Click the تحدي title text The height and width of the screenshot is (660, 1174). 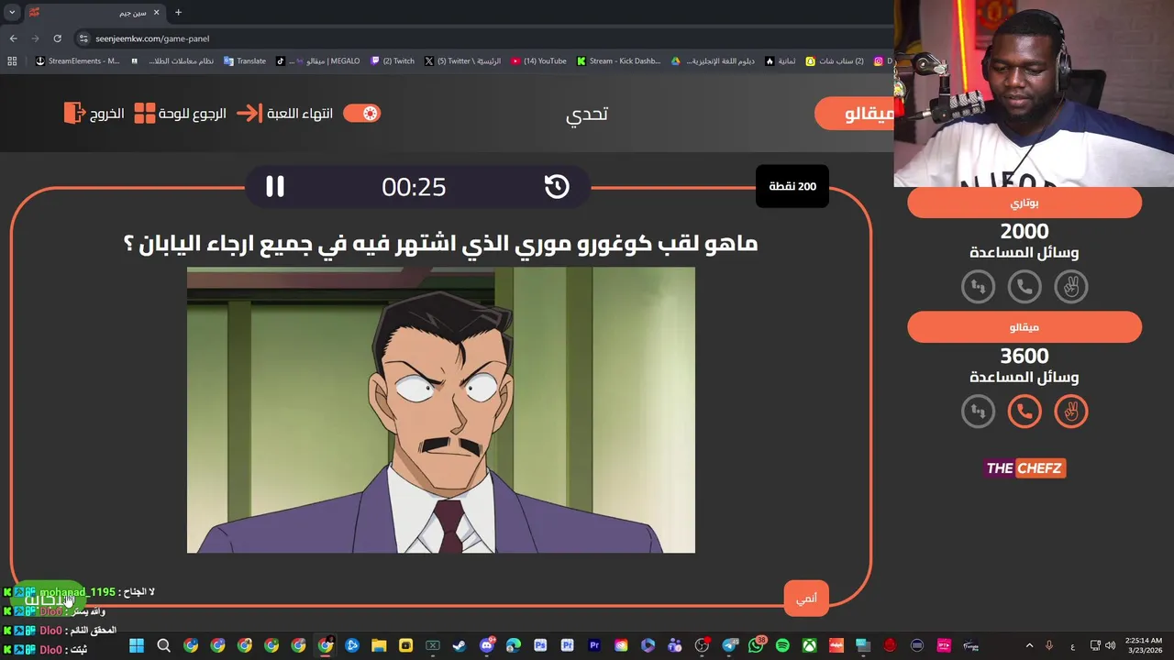tap(587, 114)
